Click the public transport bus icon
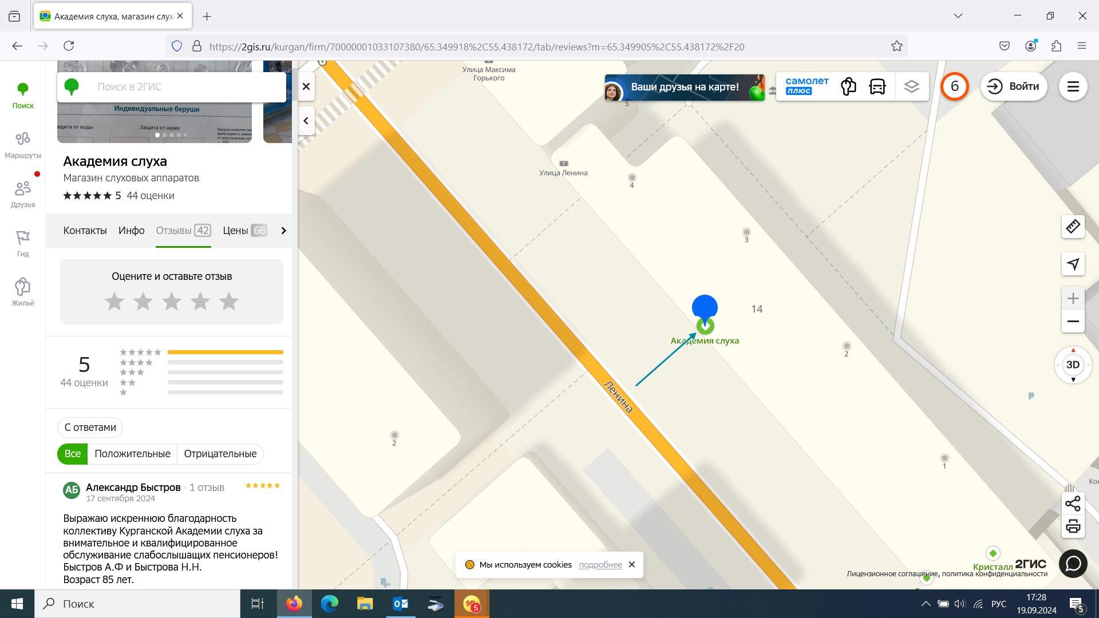Viewport: 1099px width, 618px height. (877, 87)
